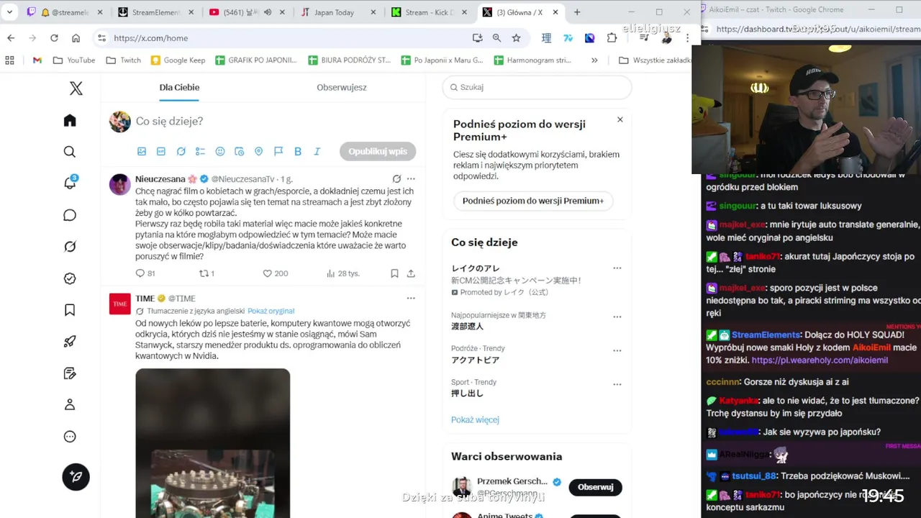
Task: Switch to YouTube (5461) browser tab
Action: point(248,12)
